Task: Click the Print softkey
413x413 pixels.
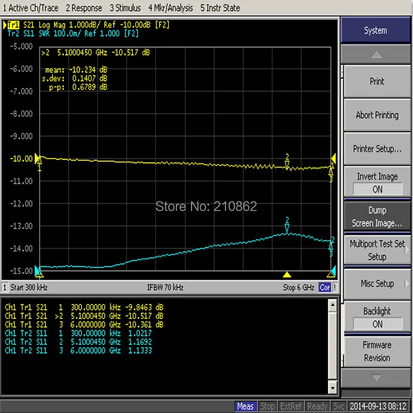Action: tap(377, 82)
